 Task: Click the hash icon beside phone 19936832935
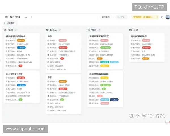[48, 55]
